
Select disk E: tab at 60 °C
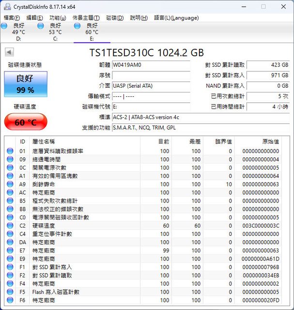[x=92, y=32]
